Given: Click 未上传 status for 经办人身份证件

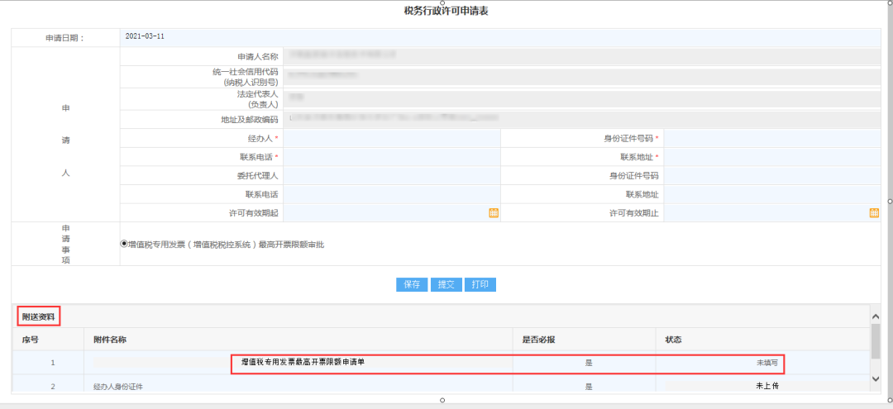Looking at the screenshot, I should pos(766,386).
